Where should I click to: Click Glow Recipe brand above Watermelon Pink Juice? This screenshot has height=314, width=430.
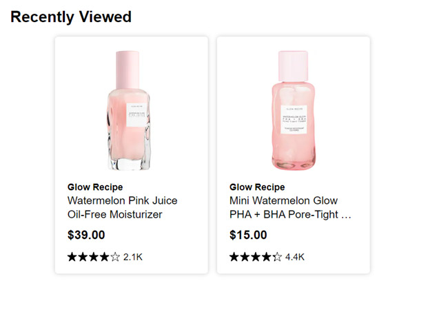click(95, 187)
